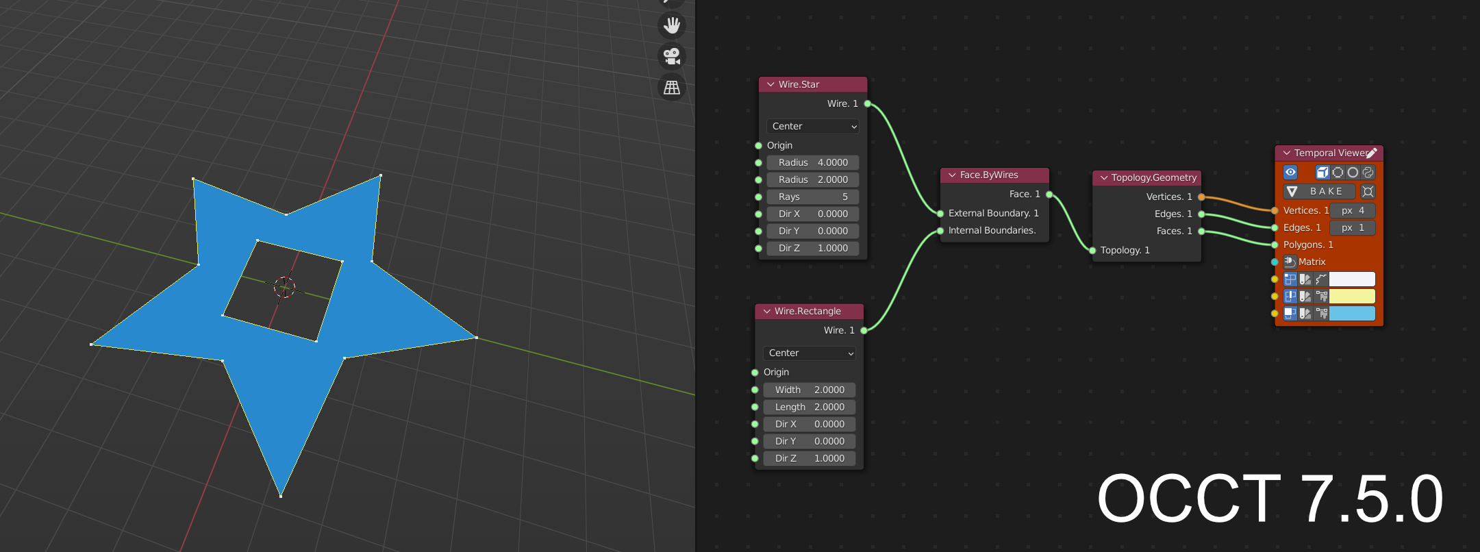This screenshot has height=552, width=1480.
Task: Click Temporal Viewer Polygons. 1 input socket
Action: pyautogui.click(x=1275, y=245)
